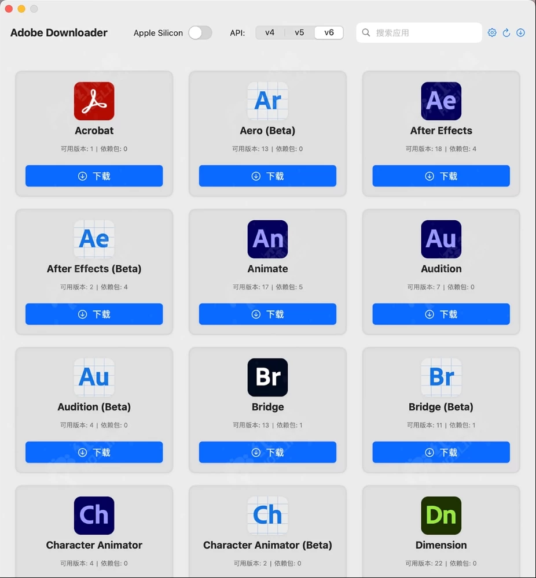The height and width of the screenshot is (578, 536).
Task: Click Audition's 可用版本: 7 info line
Action: [x=441, y=287]
